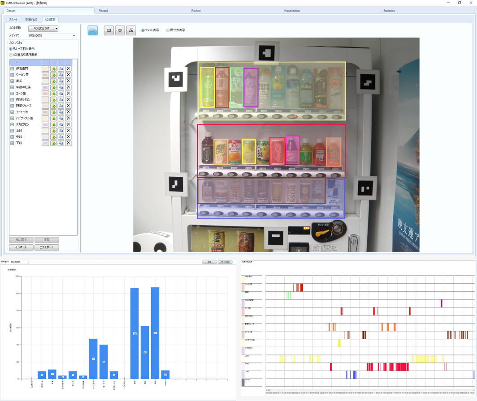Select the polygon AOI drawing tool

click(x=131, y=30)
